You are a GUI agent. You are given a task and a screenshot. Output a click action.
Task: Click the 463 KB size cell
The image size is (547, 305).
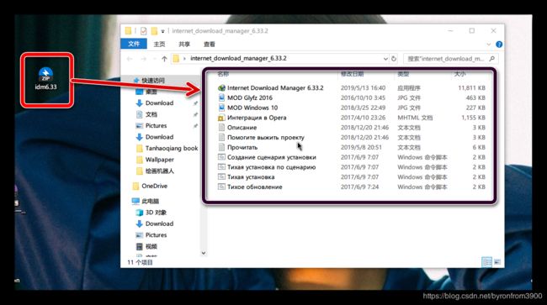point(475,97)
